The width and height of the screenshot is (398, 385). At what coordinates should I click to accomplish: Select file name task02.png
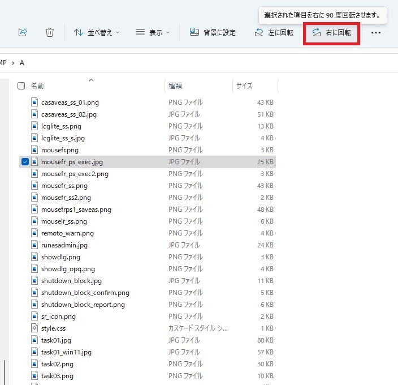pyautogui.click(x=57, y=364)
